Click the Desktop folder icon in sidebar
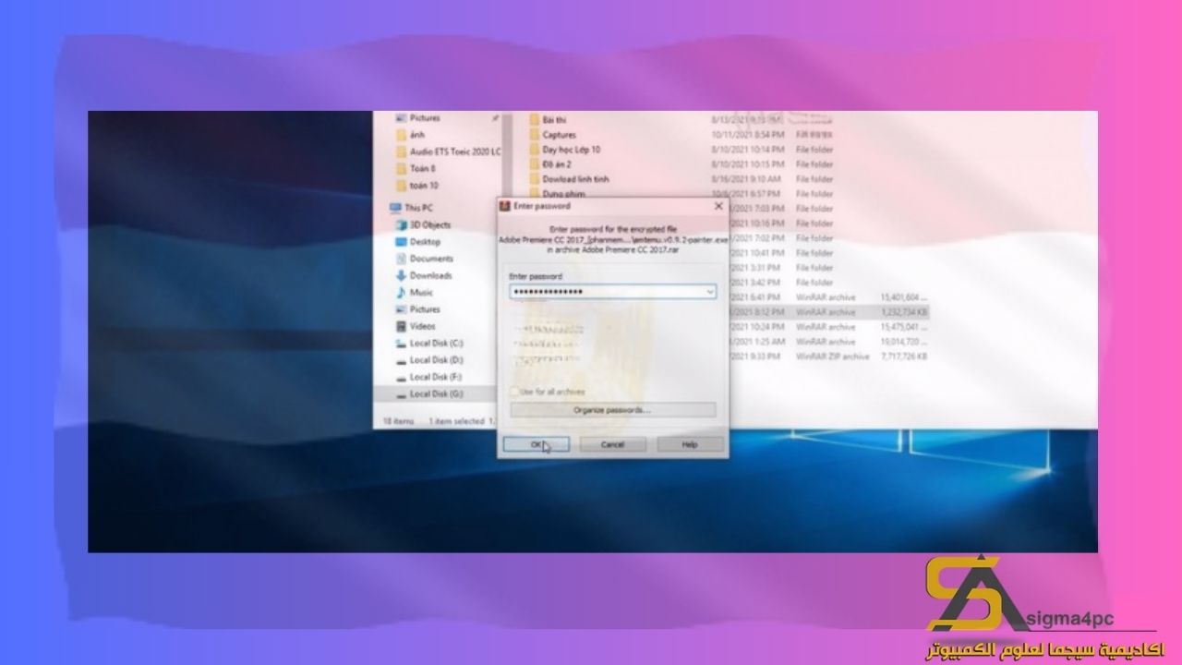This screenshot has width=1182, height=665. point(401,242)
